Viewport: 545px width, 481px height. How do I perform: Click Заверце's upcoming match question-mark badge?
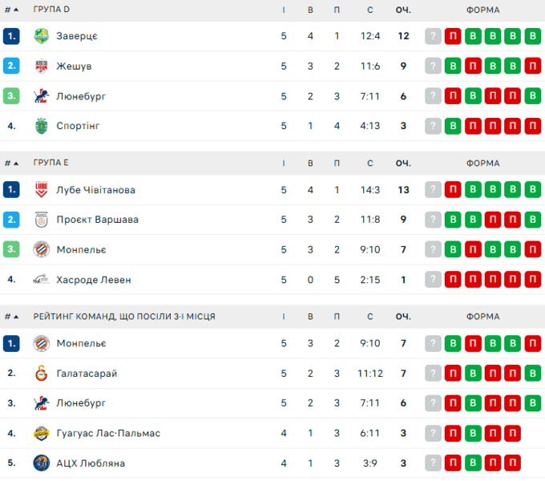pos(433,36)
